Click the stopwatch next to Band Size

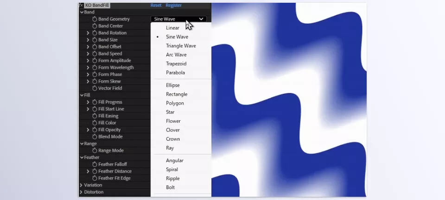point(95,40)
